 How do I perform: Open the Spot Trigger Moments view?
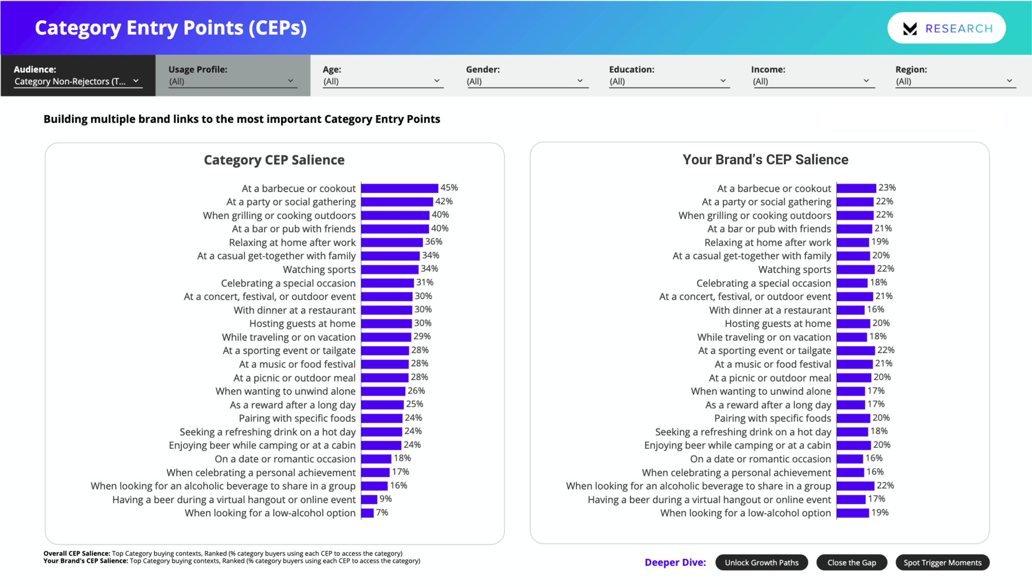(x=942, y=563)
